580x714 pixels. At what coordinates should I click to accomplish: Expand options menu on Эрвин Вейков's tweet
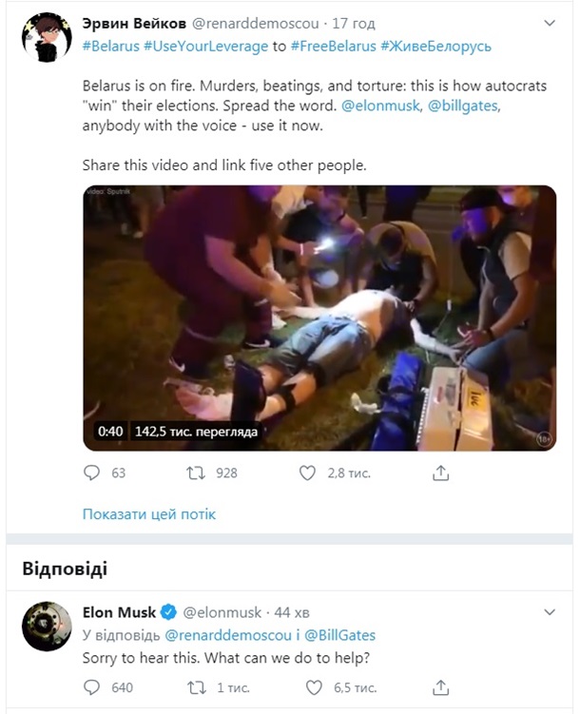(551, 22)
